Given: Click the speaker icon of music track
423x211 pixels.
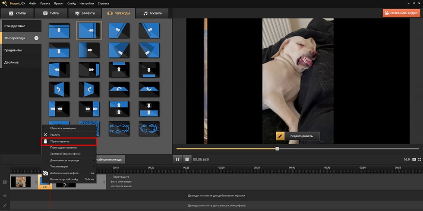Looking at the screenshot, I should tap(5, 195).
